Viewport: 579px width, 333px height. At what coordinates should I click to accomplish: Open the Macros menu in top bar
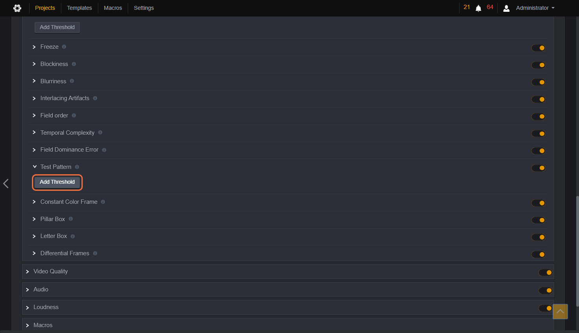coord(113,8)
